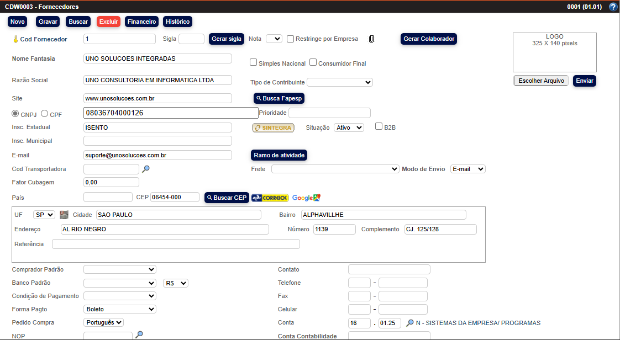Query the SINTEGRA service button

click(273, 127)
